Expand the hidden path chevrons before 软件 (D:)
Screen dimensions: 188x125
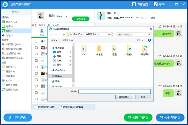71,34
